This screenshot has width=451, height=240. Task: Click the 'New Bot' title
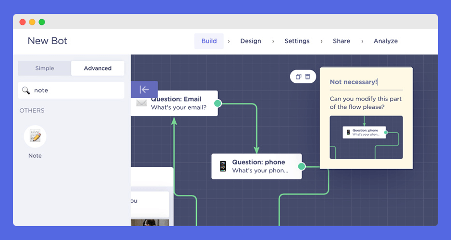[x=48, y=41]
